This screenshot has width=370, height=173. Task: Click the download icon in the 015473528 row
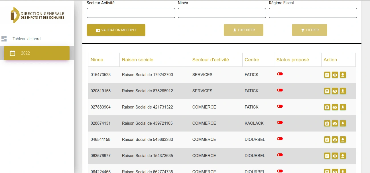pyautogui.click(x=343, y=75)
